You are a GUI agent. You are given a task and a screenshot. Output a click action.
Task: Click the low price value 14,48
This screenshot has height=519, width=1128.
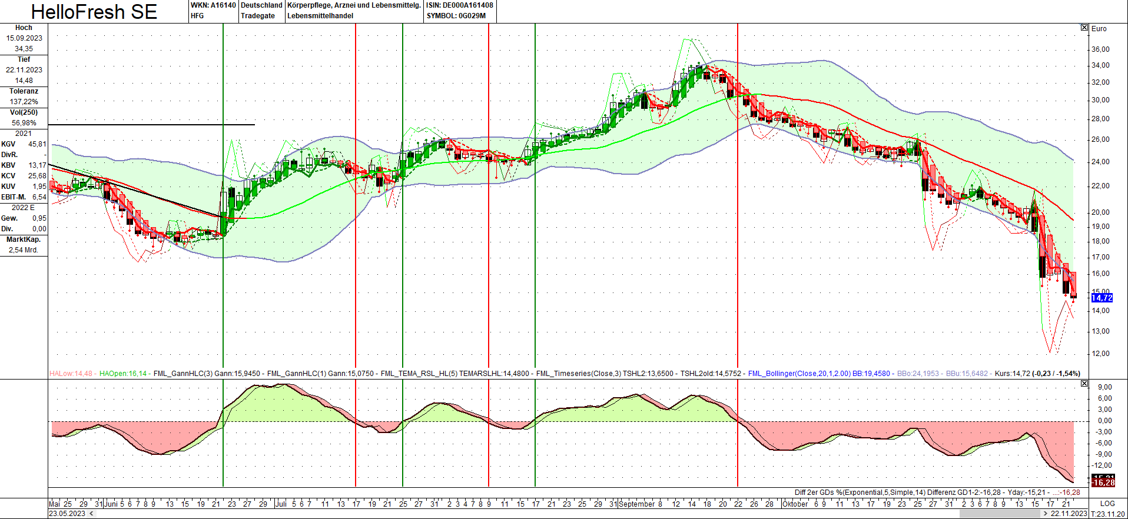(x=24, y=81)
